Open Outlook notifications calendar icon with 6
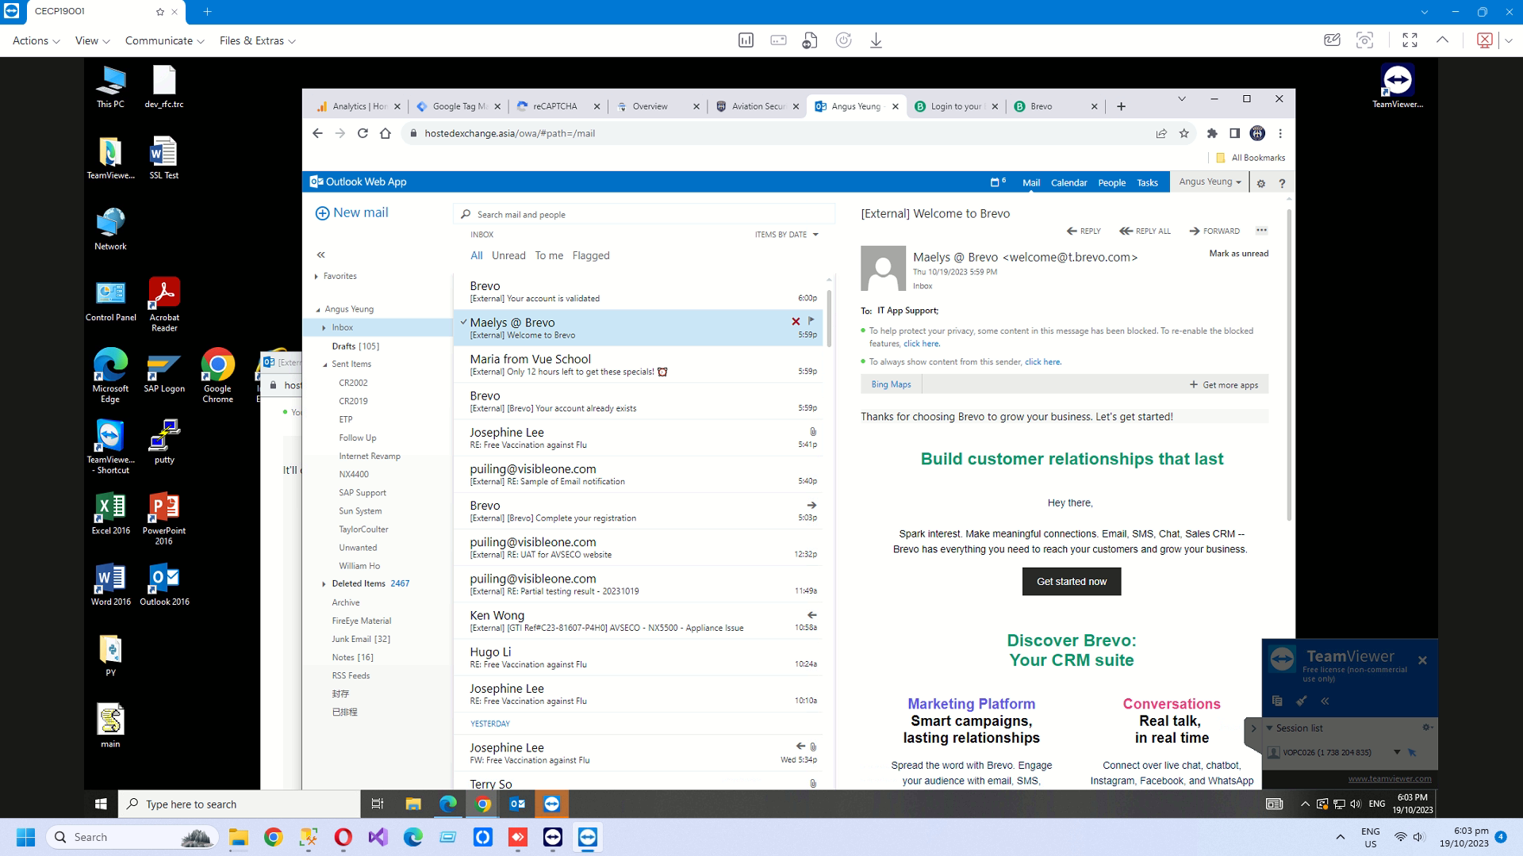The height and width of the screenshot is (856, 1523). click(x=998, y=182)
